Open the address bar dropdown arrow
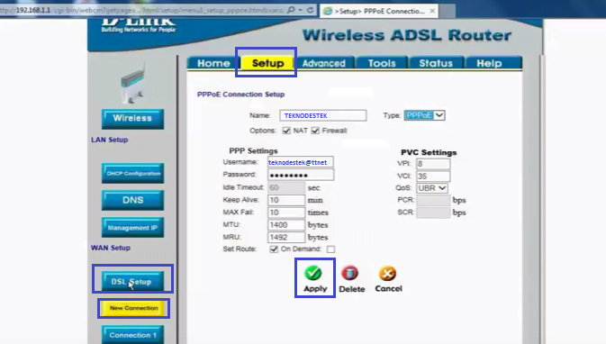Image resolution: width=606 pixels, height=344 pixels. tap(300, 10)
